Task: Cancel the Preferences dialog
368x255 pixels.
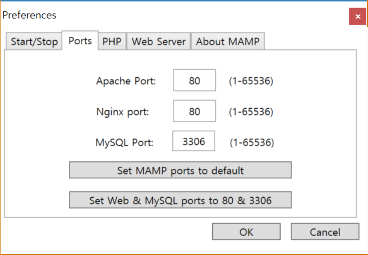Action: click(325, 231)
